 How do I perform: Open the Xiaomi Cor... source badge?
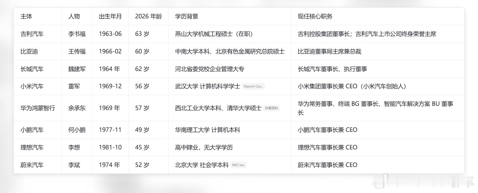point(253,86)
